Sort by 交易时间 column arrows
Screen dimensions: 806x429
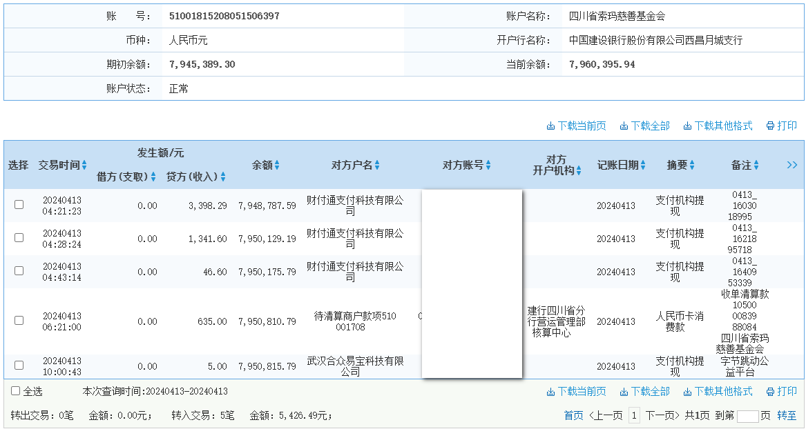[x=84, y=166]
